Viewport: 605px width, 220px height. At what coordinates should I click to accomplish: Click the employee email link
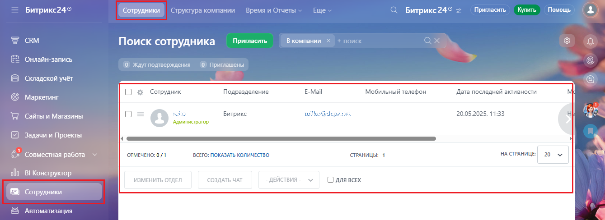click(328, 115)
